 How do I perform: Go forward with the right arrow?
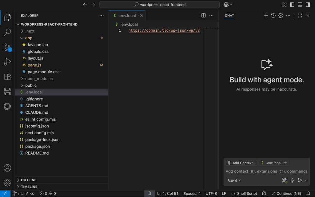[93, 5]
